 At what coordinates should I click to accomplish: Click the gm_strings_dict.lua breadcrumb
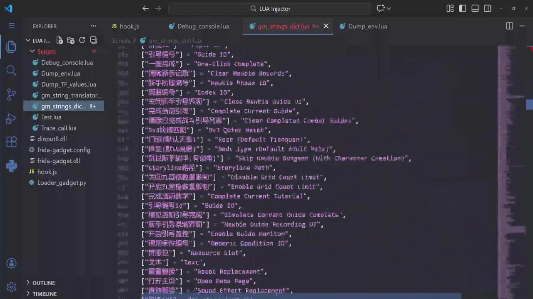click(x=174, y=41)
